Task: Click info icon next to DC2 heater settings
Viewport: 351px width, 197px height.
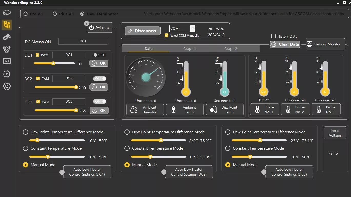Action: pos(164,172)
